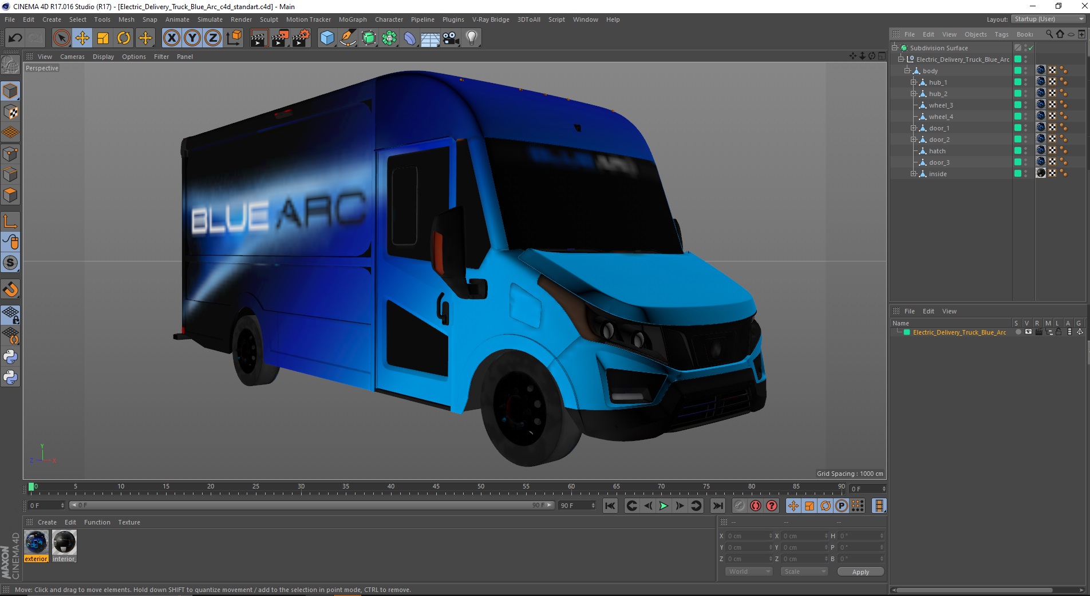Go to end of animation

(717, 506)
